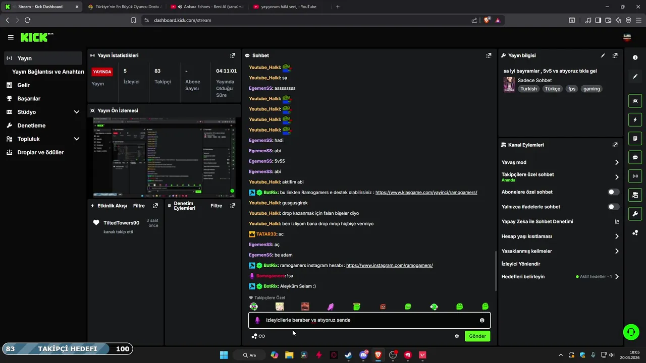
Task: Open the green support headset button
Action: click(631, 332)
